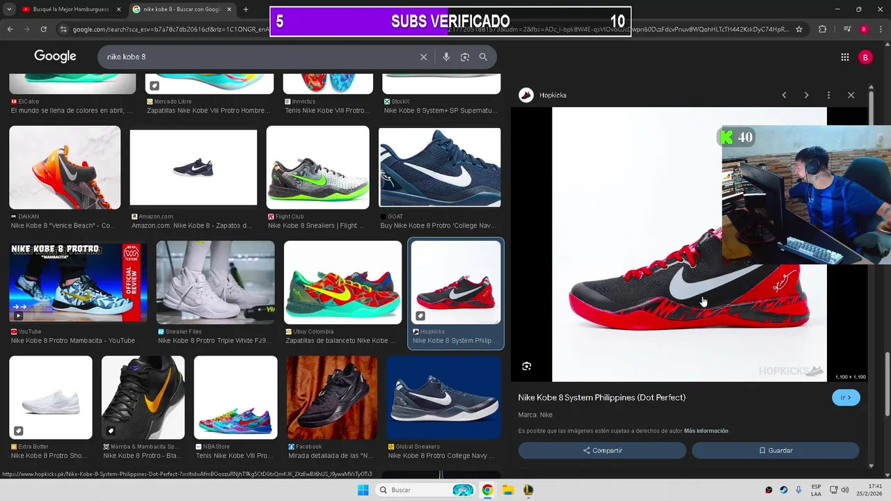Open the Chrome extensions menu

tap(823, 29)
